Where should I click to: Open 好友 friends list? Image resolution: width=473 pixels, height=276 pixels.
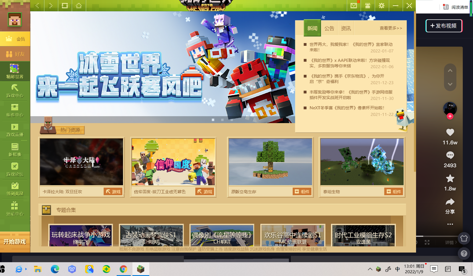click(15, 54)
